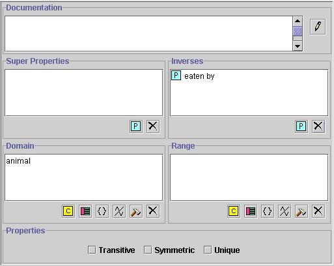Click the hammer icon in Range panel
This screenshot has width=334, height=266.
tap(301, 211)
